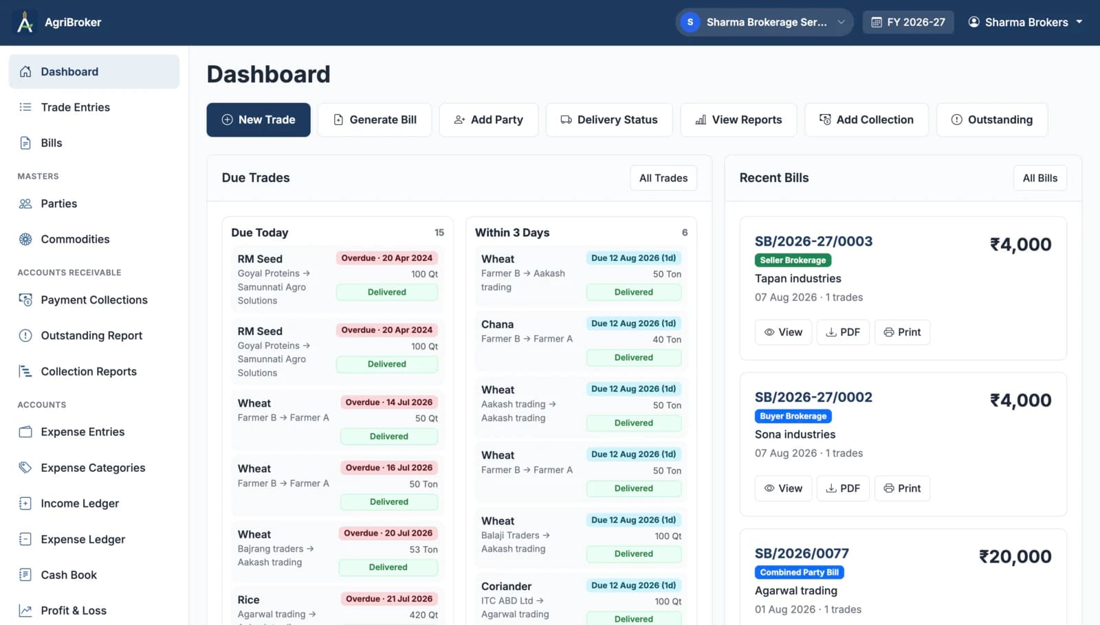The image size is (1100, 625).
Task: Download PDF for bill SB/2026-27/0003
Action: (x=843, y=332)
